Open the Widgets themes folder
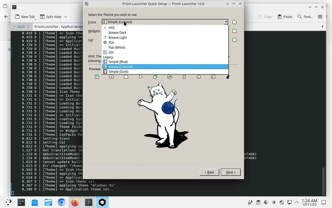Viewport: 332px width, 208px height. point(234,31)
